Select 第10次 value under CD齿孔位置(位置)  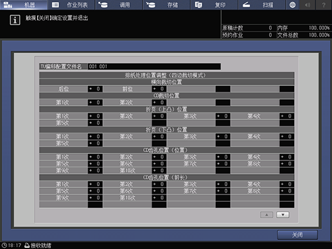click(x=159, y=171)
